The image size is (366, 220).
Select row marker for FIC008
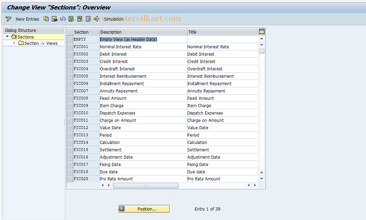(x=70, y=98)
